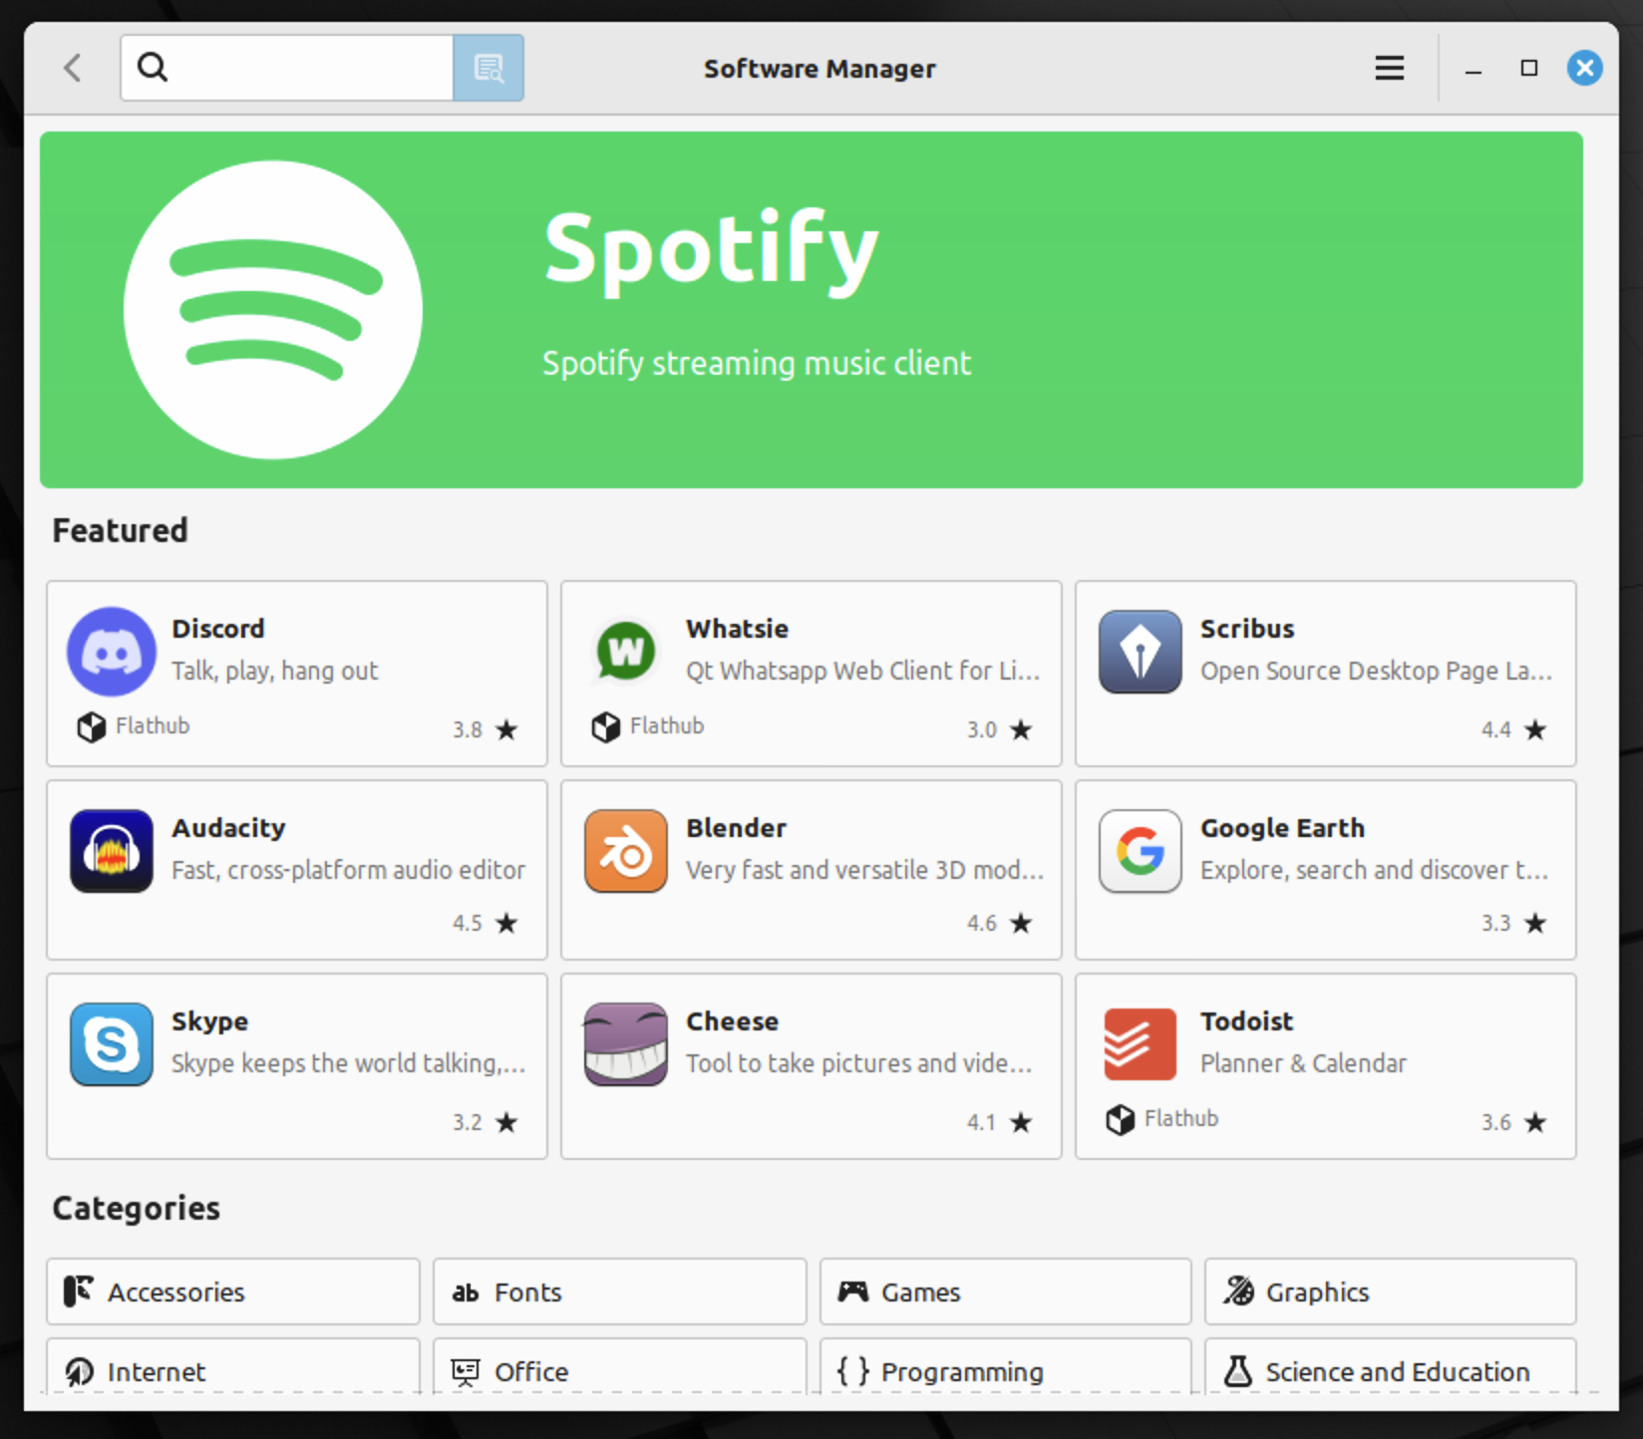Click the Featured section heading
Viewport: 1643px width, 1439px height.
(120, 530)
